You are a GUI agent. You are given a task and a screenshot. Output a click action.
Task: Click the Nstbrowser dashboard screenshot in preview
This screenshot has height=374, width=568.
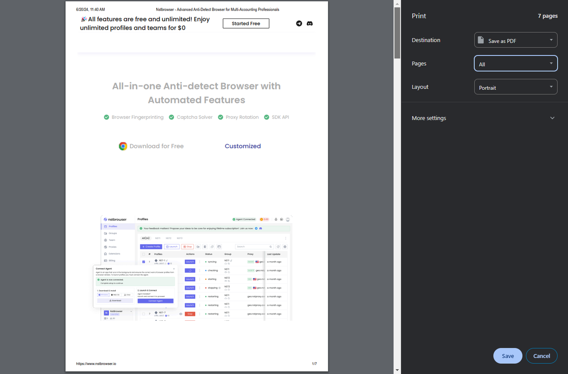pyautogui.click(x=197, y=268)
